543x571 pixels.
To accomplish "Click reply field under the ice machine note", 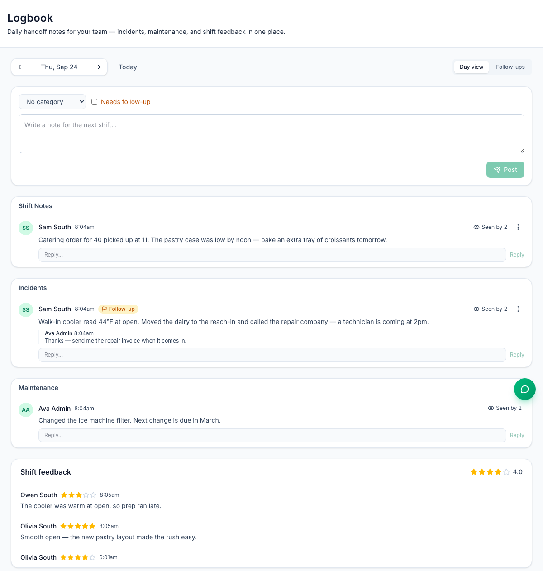I will point(272,435).
